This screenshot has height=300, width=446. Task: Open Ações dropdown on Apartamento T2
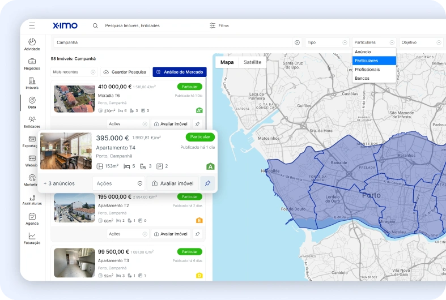(x=128, y=234)
